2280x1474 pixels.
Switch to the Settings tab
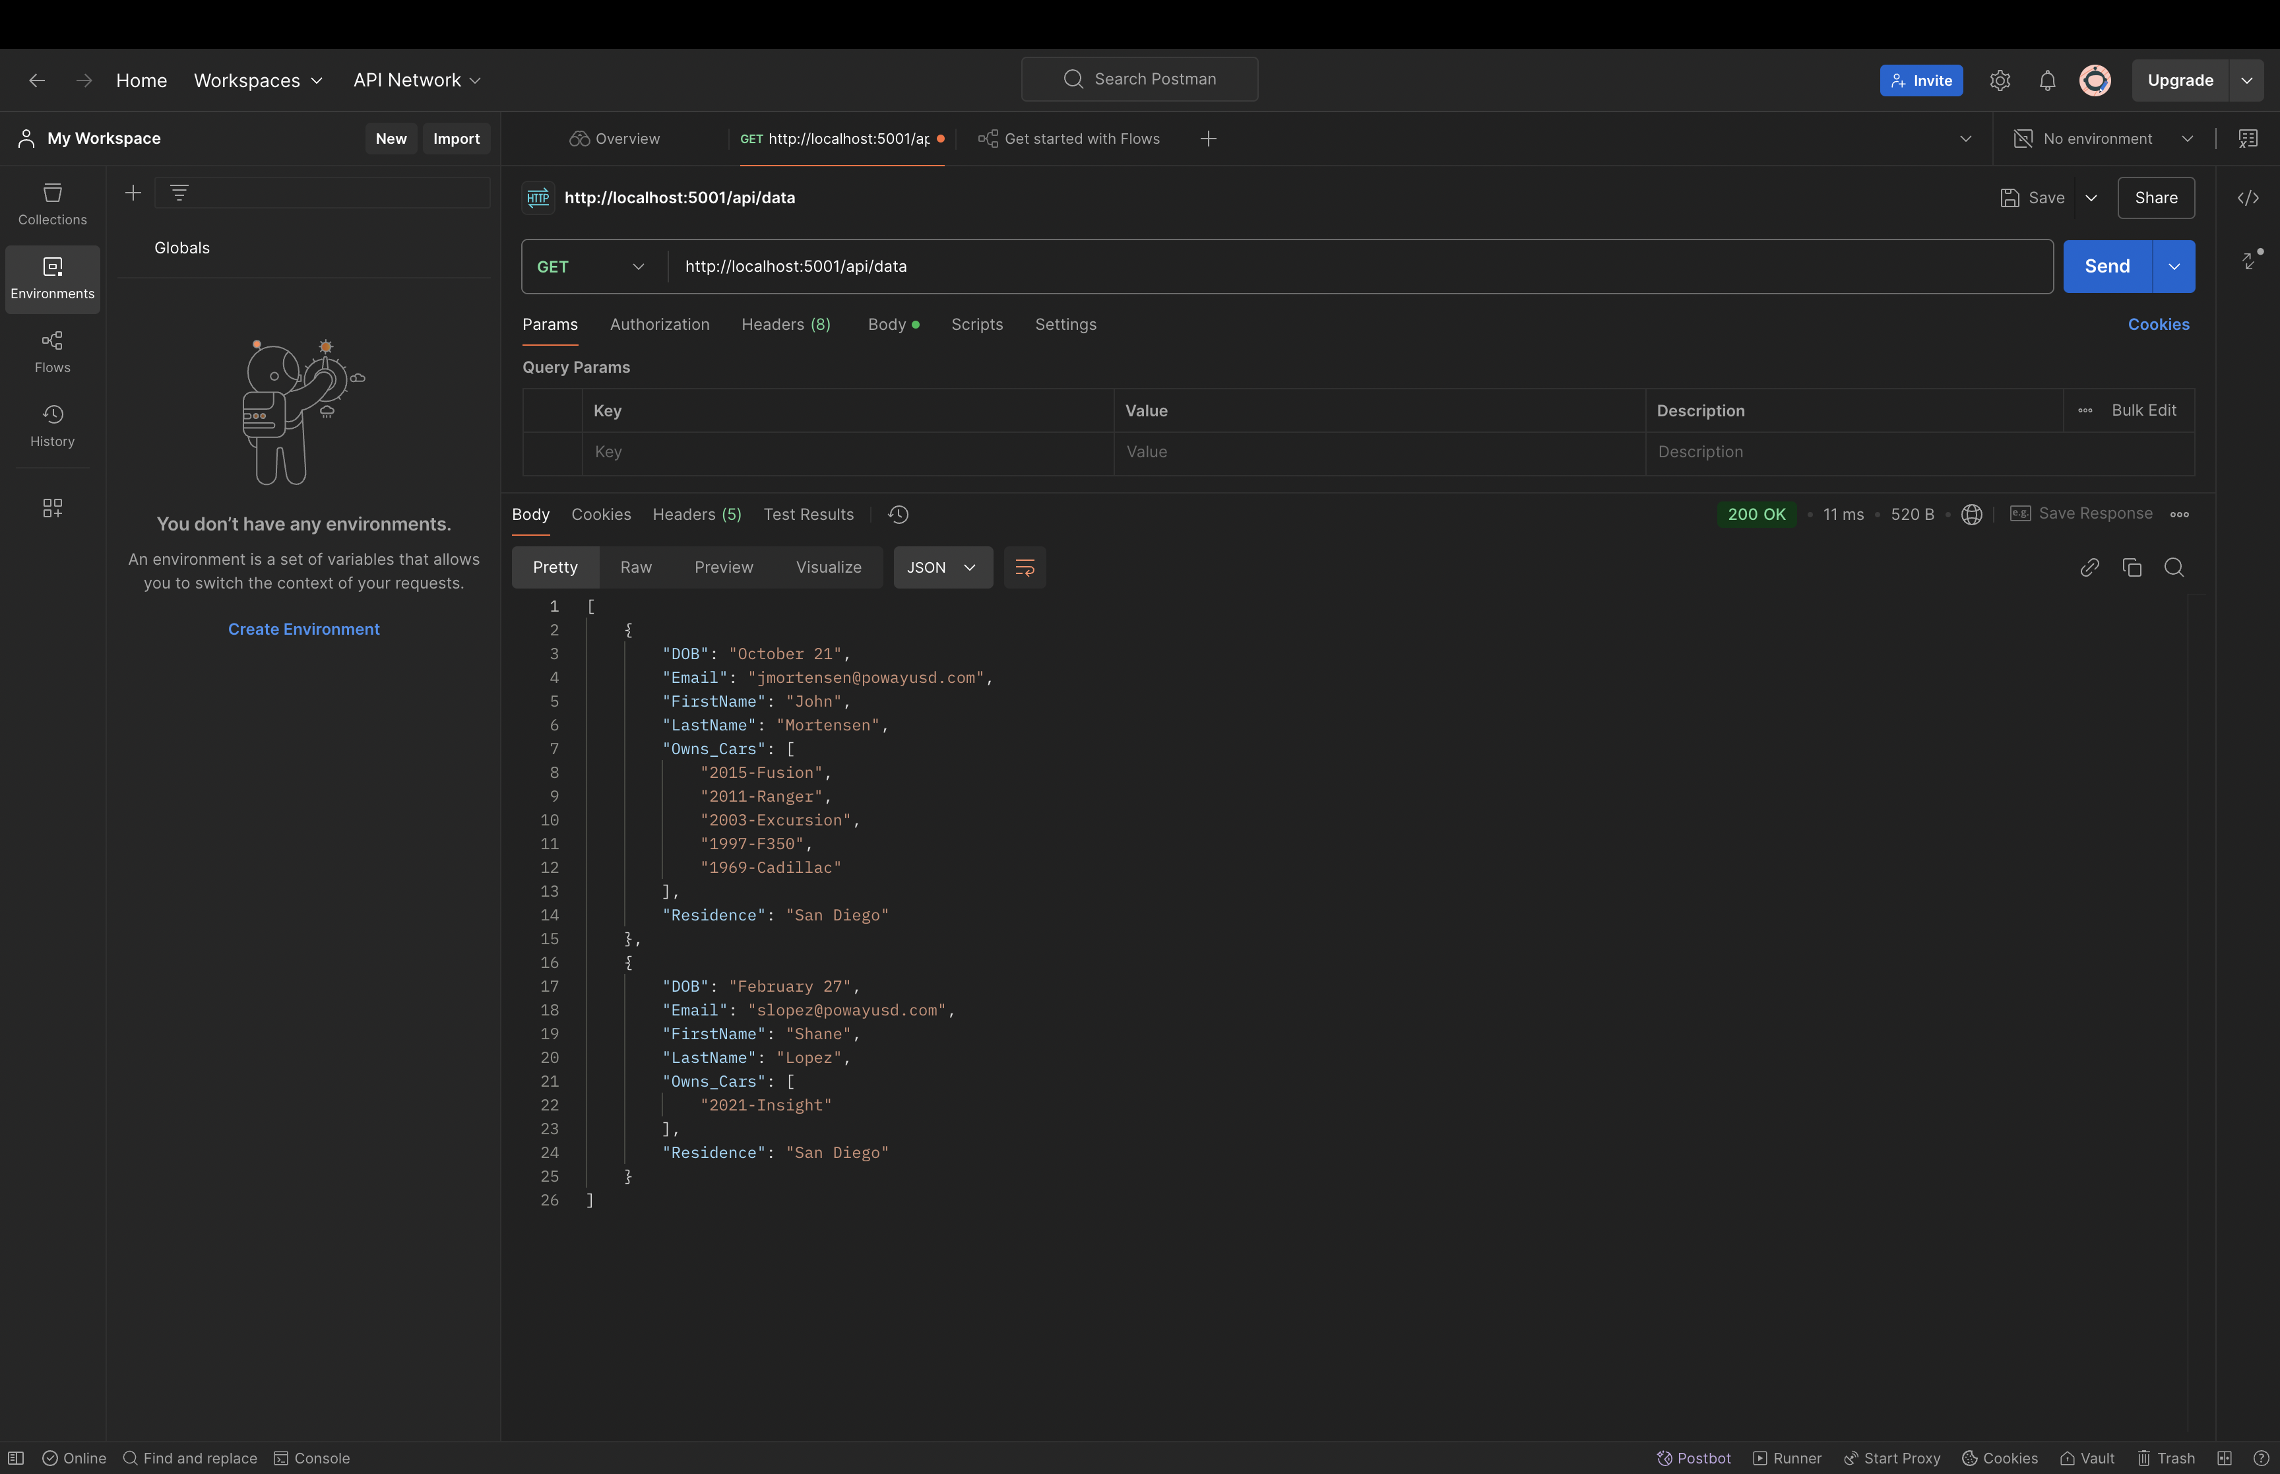tap(1065, 325)
